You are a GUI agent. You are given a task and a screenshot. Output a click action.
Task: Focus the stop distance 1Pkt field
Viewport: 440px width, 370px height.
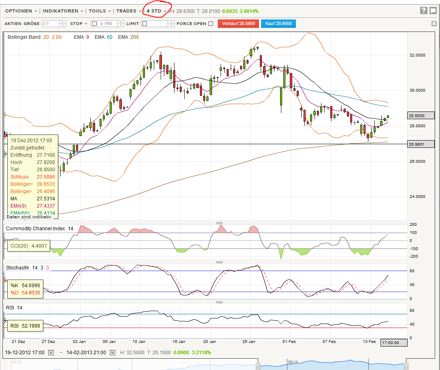108,23
